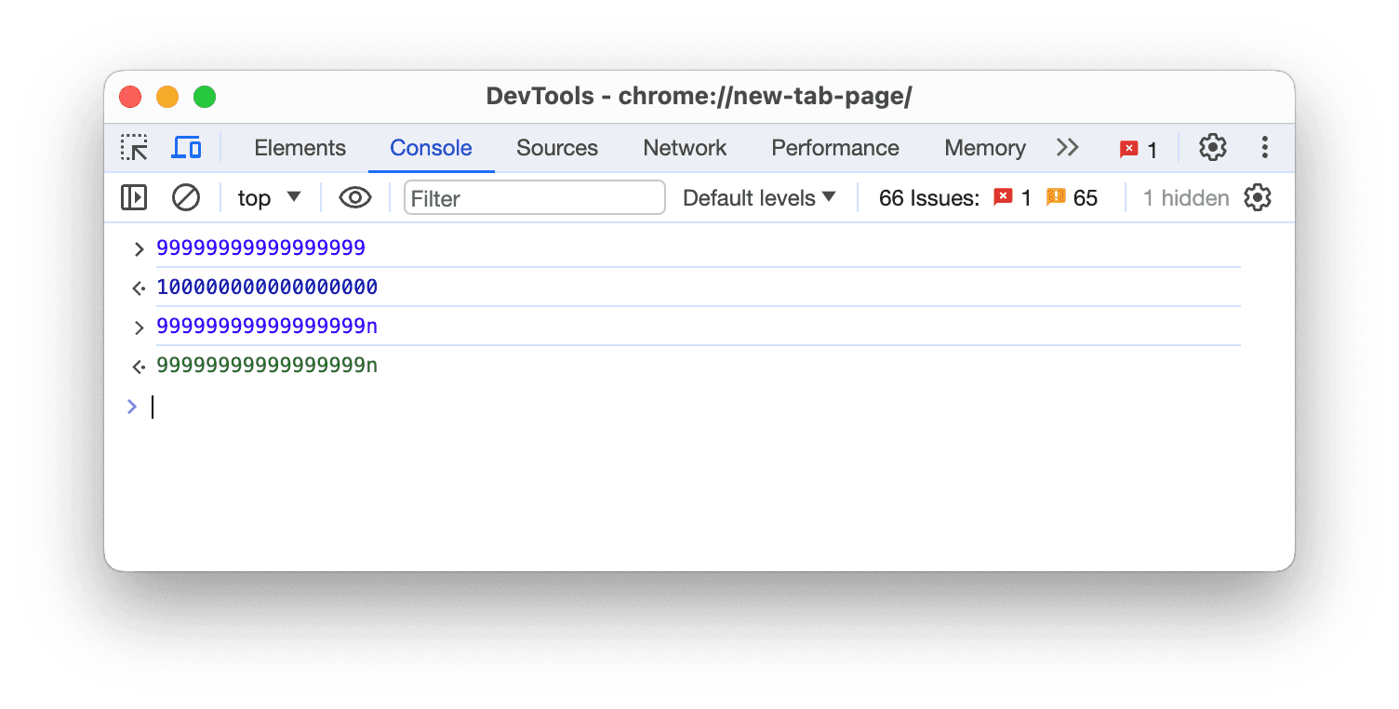This screenshot has height=709, width=1399.
Task: Click the yellow warnings issue icon showing 65
Action: coord(1056,198)
